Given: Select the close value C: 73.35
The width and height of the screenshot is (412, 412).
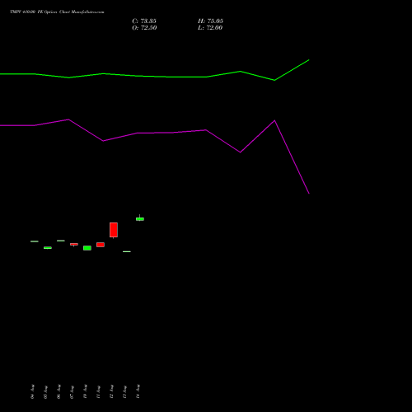Looking at the screenshot, I should coord(144,21).
